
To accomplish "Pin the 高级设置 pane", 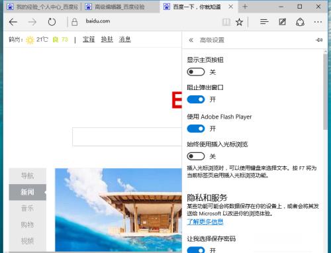I will click(319, 40).
